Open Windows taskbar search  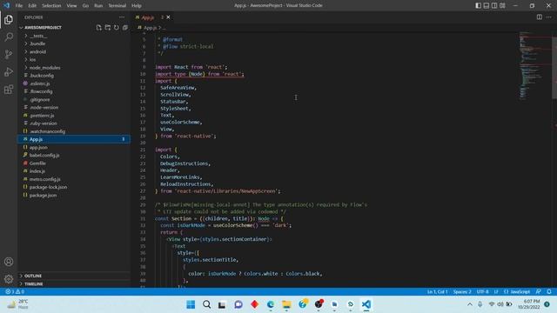click(x=207, y=304)
